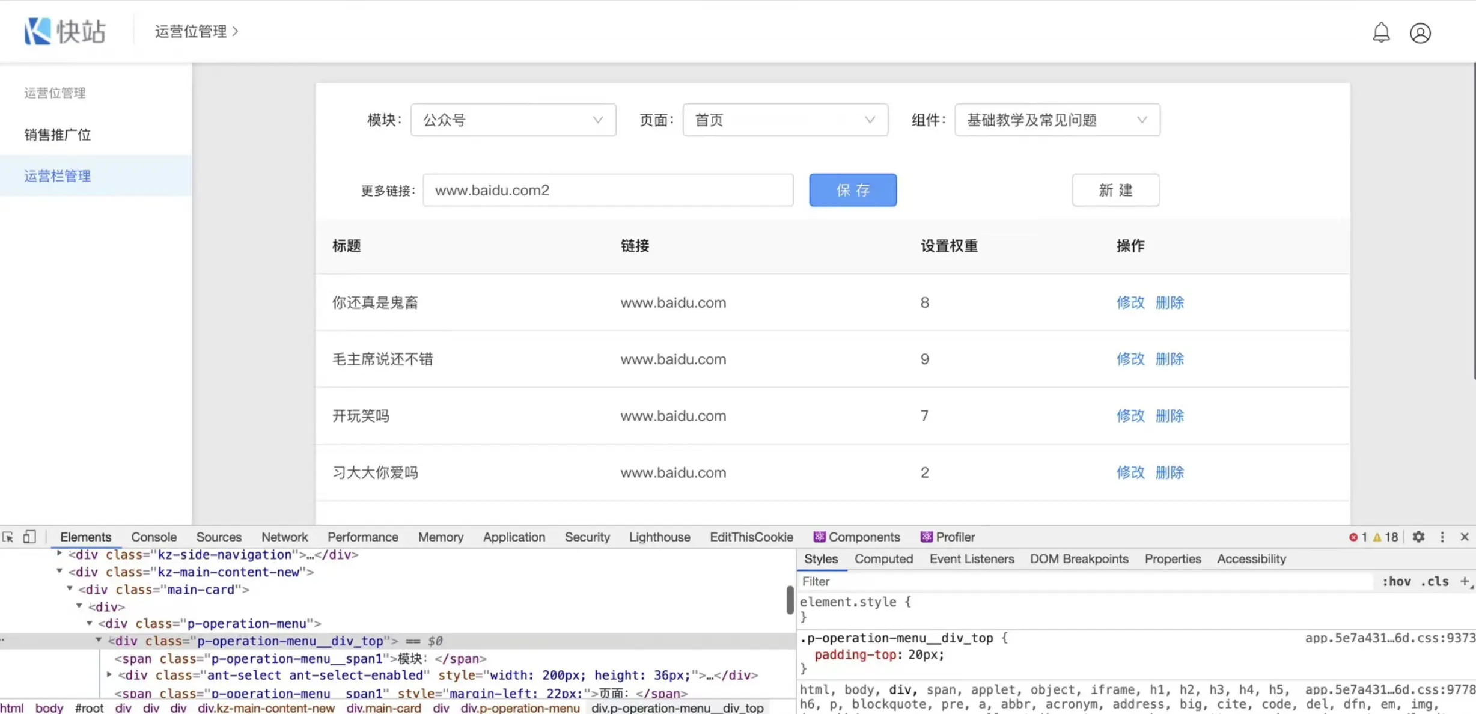Click the Kuaizhan logo
The image size is (1476, 714).
pos(65,31)
